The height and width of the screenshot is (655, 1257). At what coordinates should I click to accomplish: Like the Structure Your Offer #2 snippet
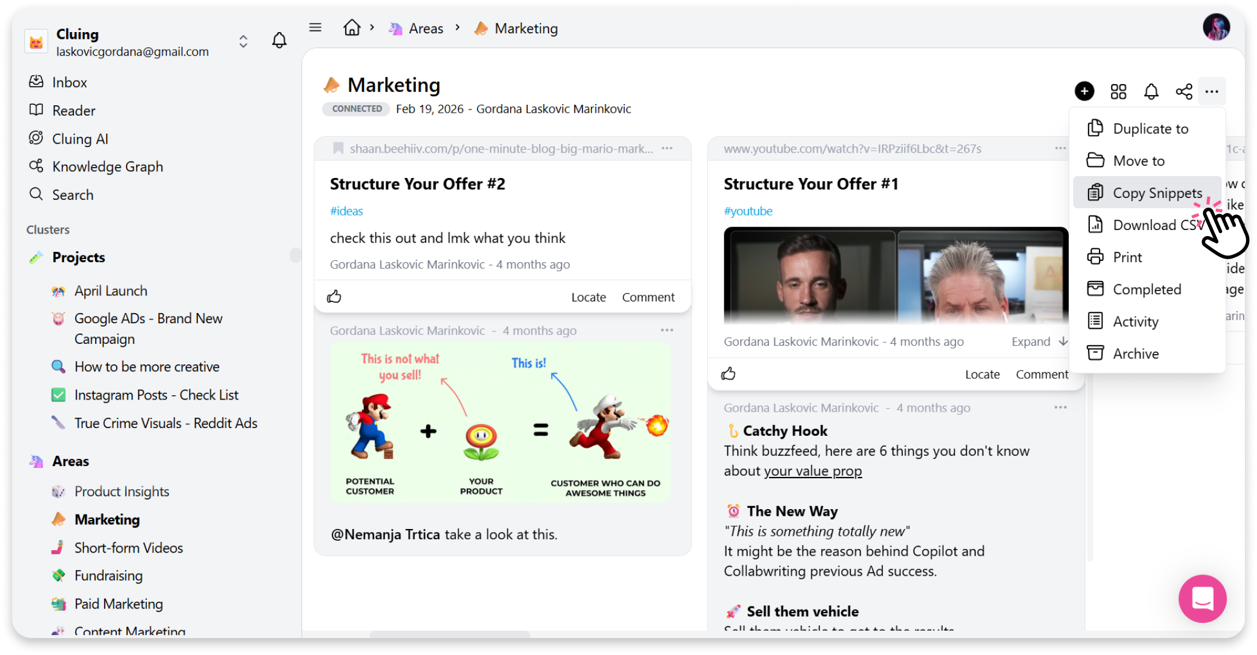point(334,297)
